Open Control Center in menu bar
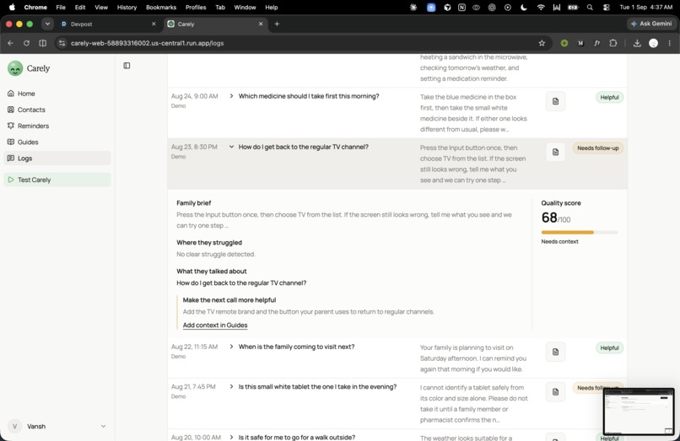Screen dimensions: 680x441 coord(607,8)
